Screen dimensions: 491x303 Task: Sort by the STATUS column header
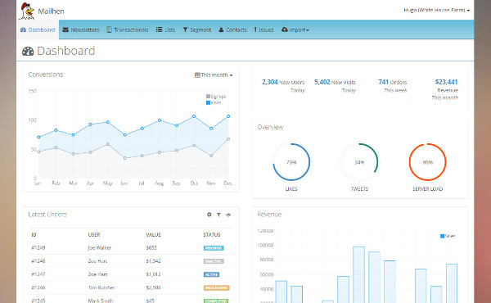tap(212, 235)
